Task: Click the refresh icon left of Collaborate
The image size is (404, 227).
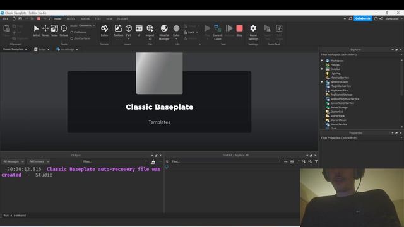Action: [350, 18]
